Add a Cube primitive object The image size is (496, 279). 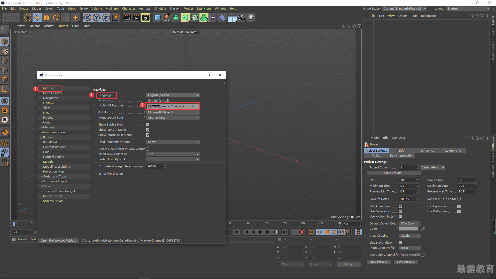pyautogui.click(x=157, y=18)
